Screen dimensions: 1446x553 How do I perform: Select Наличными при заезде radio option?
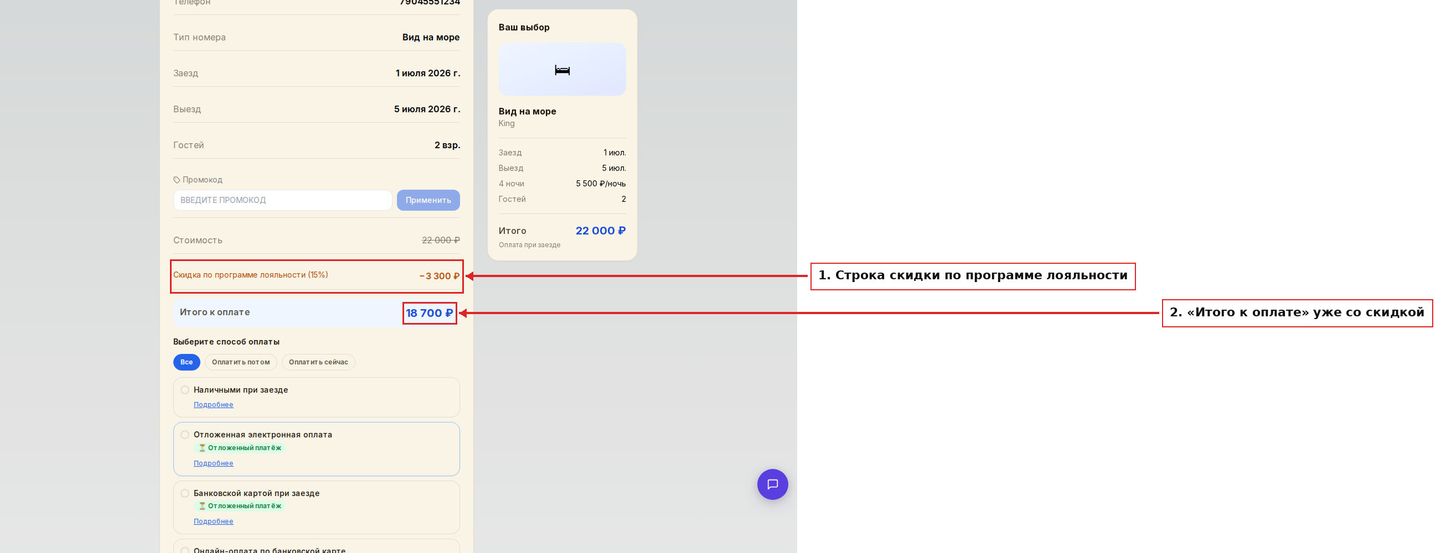(x=185, y=390)
